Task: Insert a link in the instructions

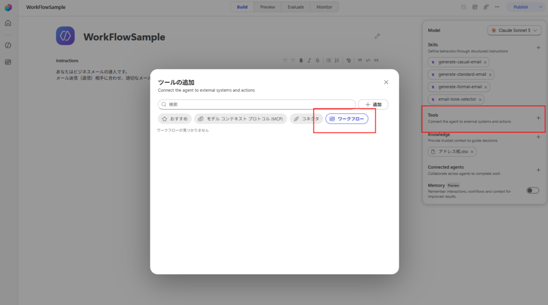Action: pos(376,60)
